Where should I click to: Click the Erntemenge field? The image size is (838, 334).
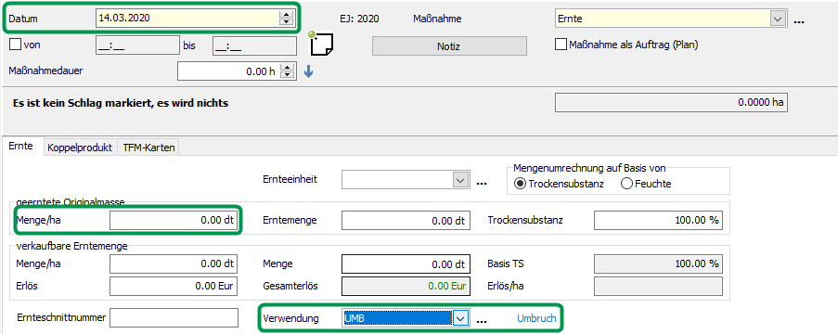(x=406, y=220)
